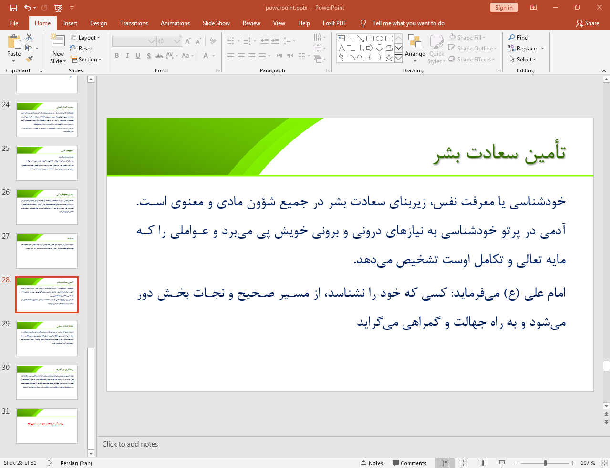Toggle Italic formatting
The width and height of the screenshot is (610, 468).
[127, 56]
